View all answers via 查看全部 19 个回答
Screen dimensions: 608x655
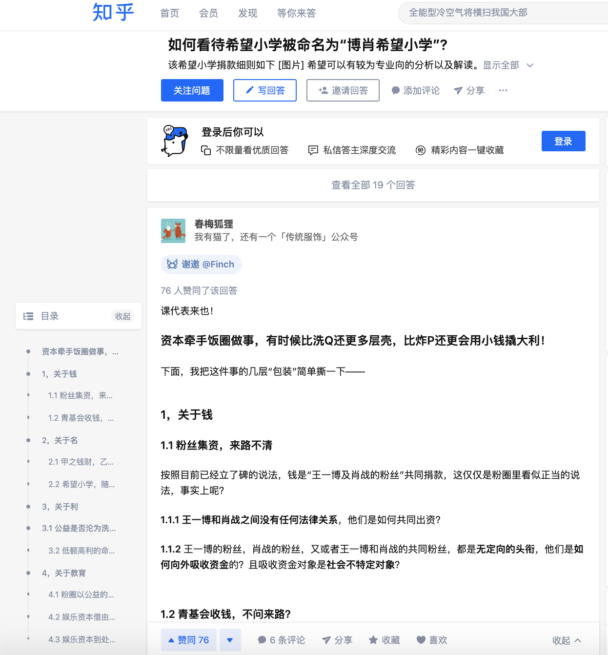coord(373,185)
